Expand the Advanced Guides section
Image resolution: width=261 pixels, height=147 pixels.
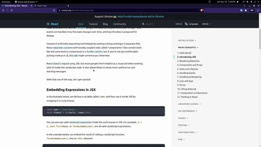189,104
